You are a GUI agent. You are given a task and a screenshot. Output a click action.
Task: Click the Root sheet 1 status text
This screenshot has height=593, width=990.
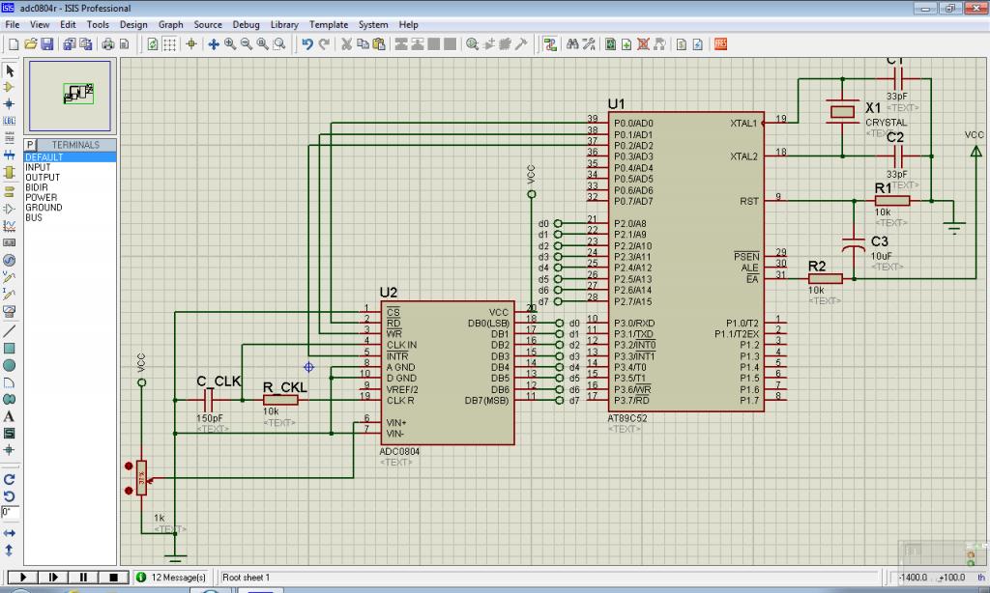pos(247,578)
